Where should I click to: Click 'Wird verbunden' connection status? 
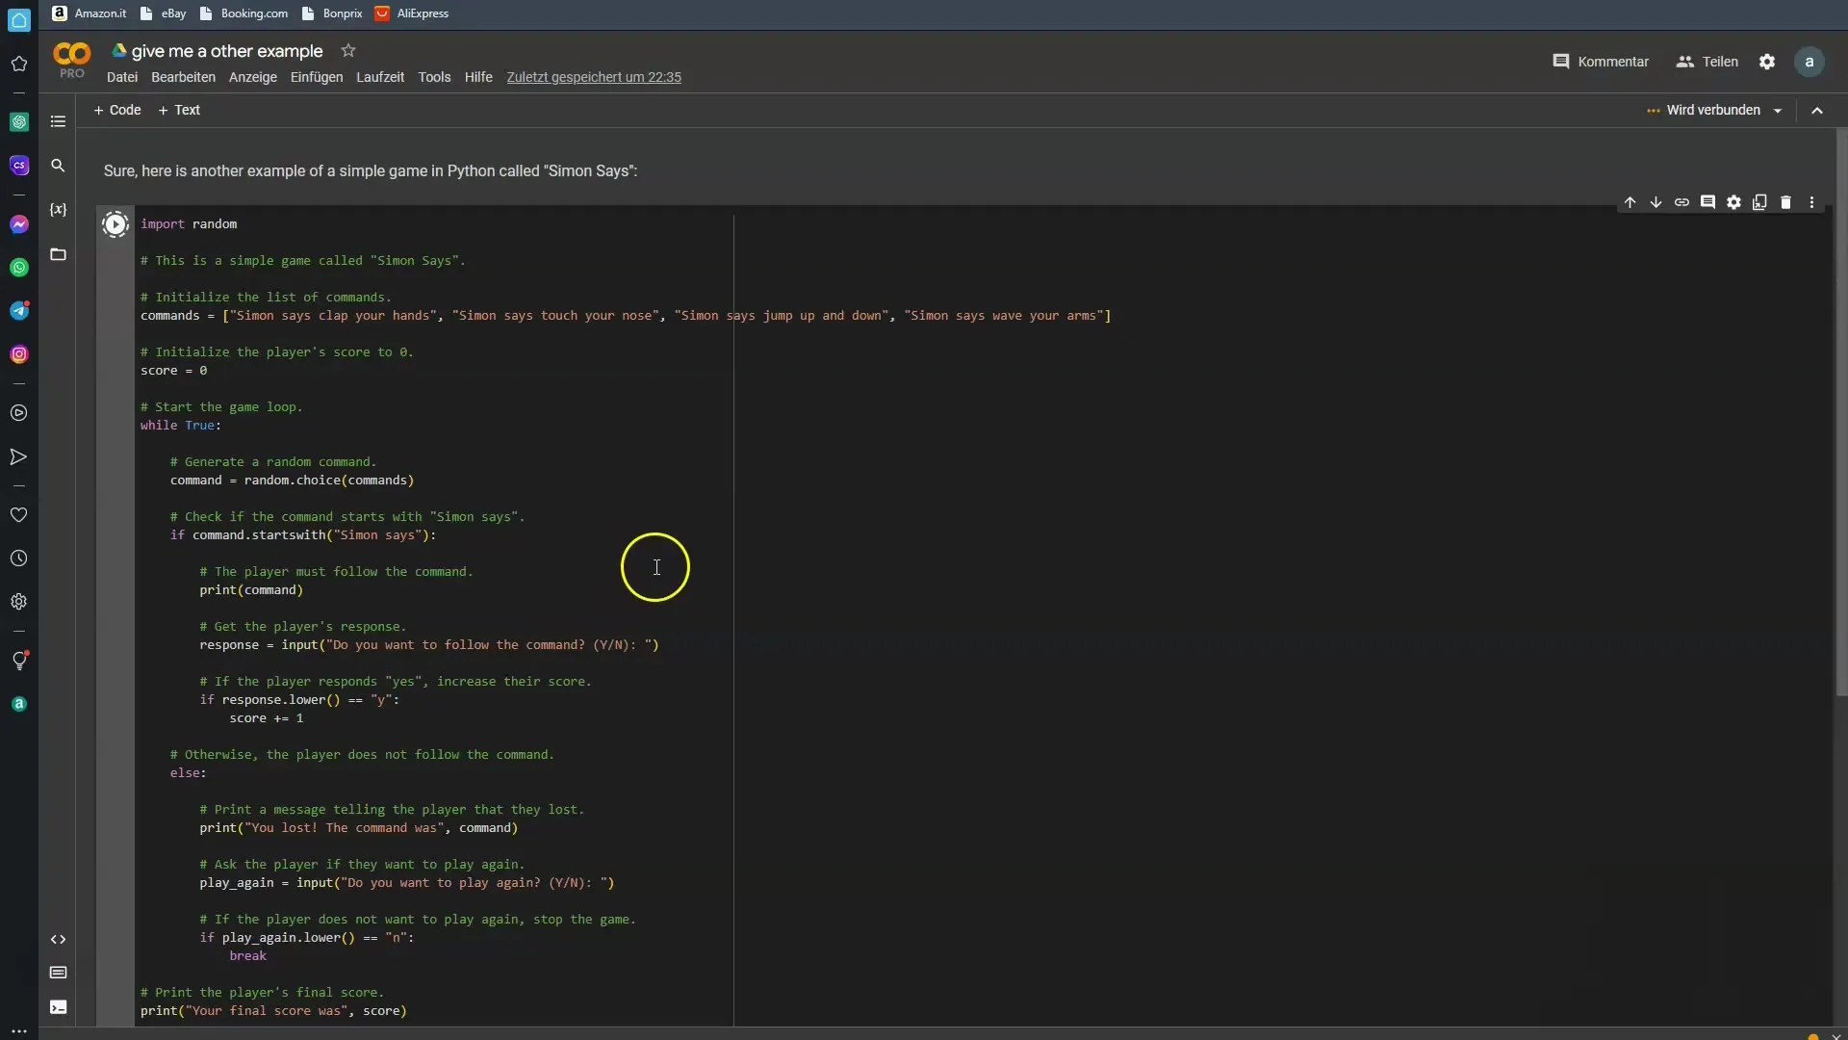[x=1703, y=110]
